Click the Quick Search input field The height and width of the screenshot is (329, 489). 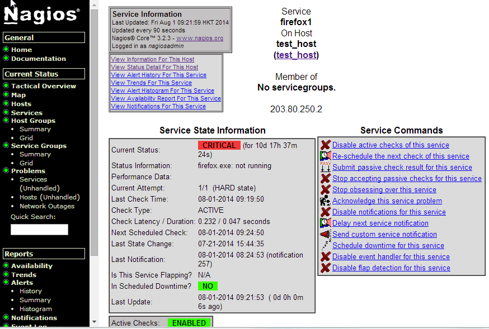(39, 230)
